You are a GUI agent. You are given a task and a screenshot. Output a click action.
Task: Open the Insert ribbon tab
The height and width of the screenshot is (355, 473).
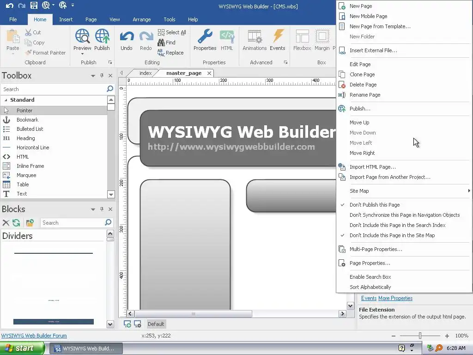(66, 19)
